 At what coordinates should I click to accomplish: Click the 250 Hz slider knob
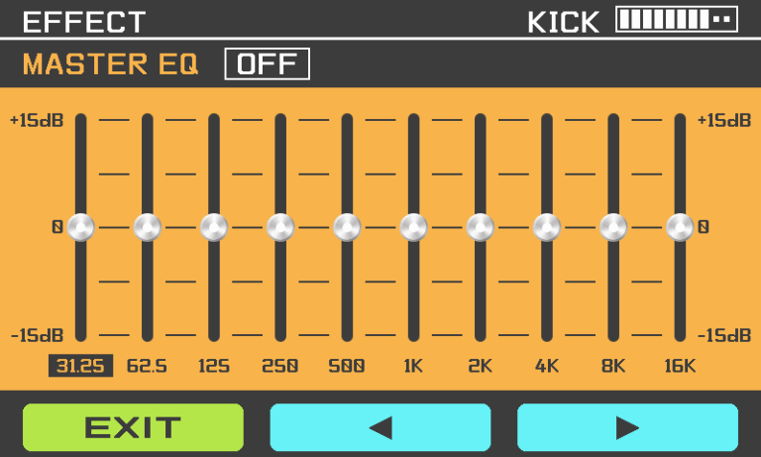coord(280,227)
